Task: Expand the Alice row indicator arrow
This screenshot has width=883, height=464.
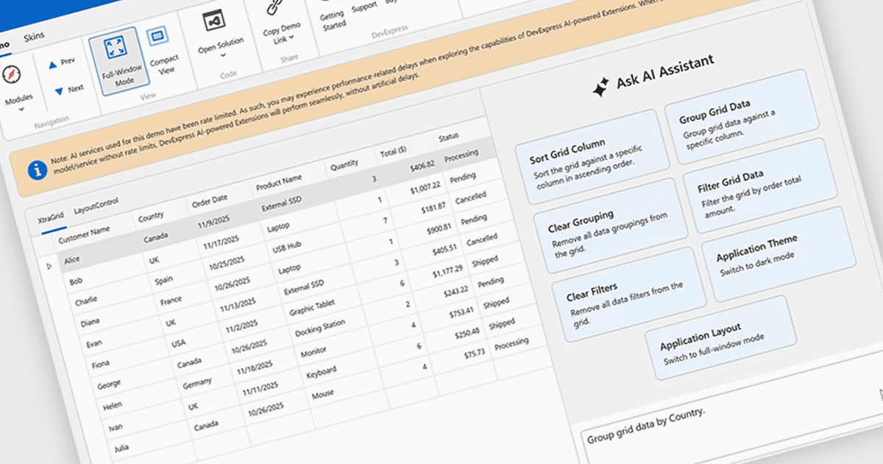Action: pos(49,267)
